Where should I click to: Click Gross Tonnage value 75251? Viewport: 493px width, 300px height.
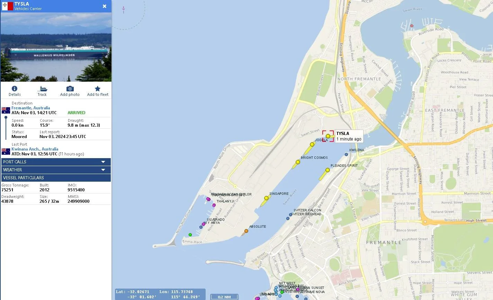(x=7, y=190)
